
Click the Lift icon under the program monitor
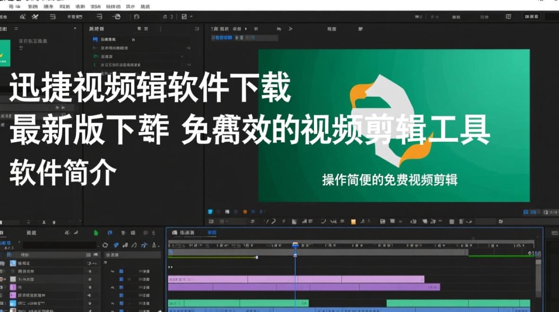[452, 221]
